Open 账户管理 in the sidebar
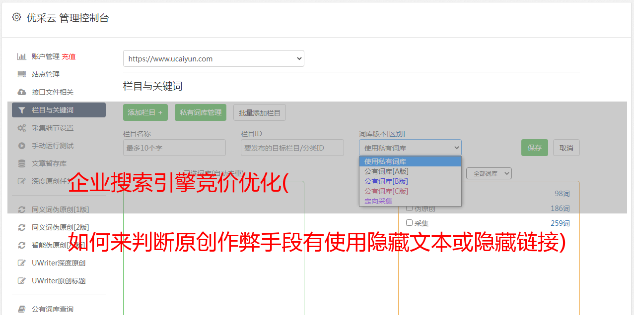Screen dimensions: 634x315 pos(46,56)
